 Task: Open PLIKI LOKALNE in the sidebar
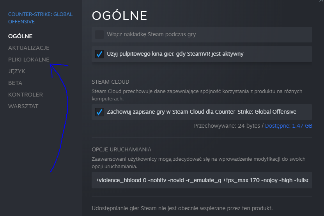point(29,60)
